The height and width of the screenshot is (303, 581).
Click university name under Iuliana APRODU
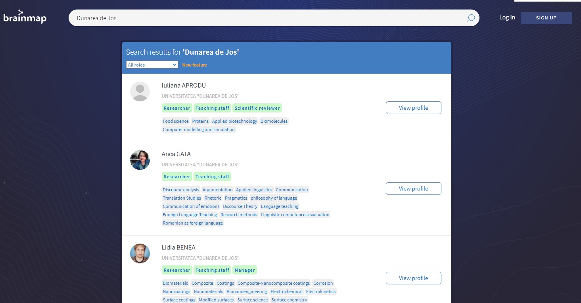pos(200,96)
